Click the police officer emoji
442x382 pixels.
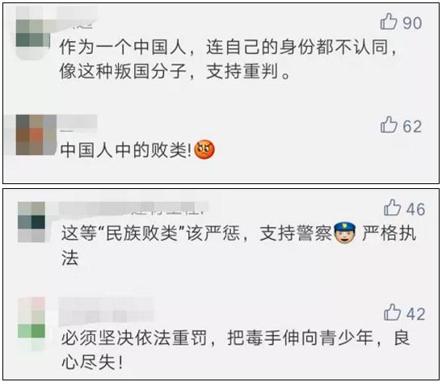(x=344, y=233)
